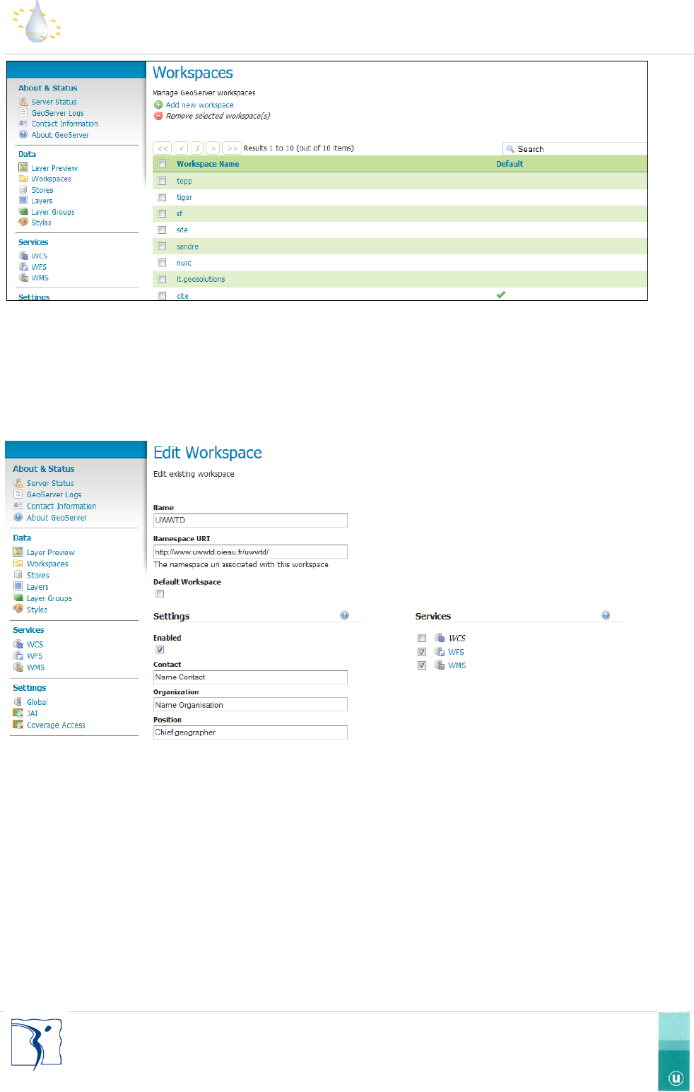Go to next page with > button
Viewport: 694px width, 1092px height.
[x=213, y=148]
